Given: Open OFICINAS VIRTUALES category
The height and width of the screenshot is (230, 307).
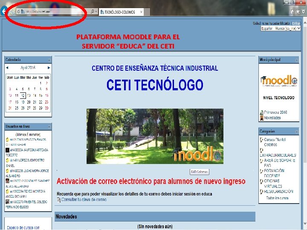Looking at the screenshot, I should [x=273, y=184].
